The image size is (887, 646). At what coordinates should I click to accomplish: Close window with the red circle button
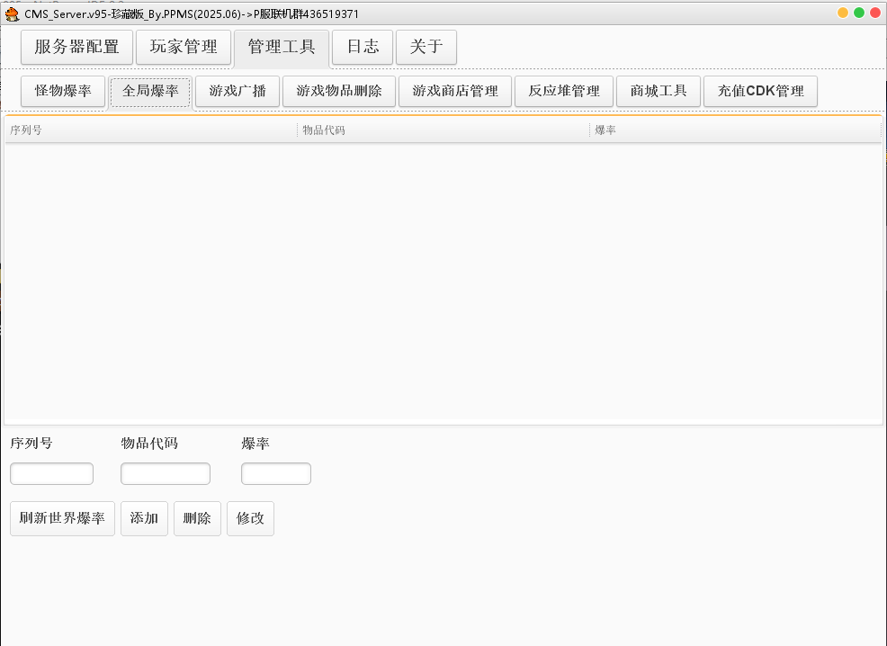875,13
